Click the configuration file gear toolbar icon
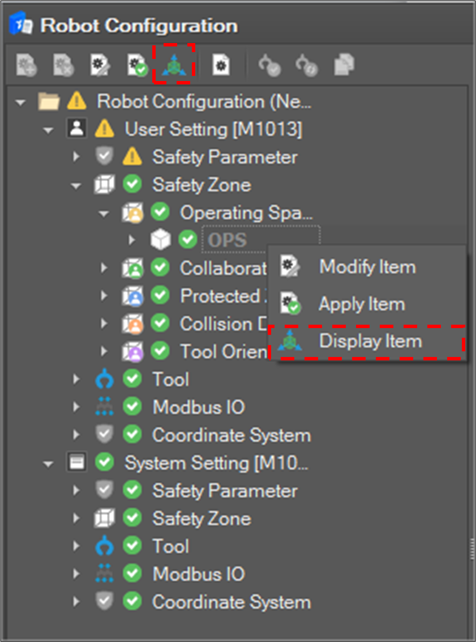The height and width of the screenshot is (642, 476). point(221,65)
